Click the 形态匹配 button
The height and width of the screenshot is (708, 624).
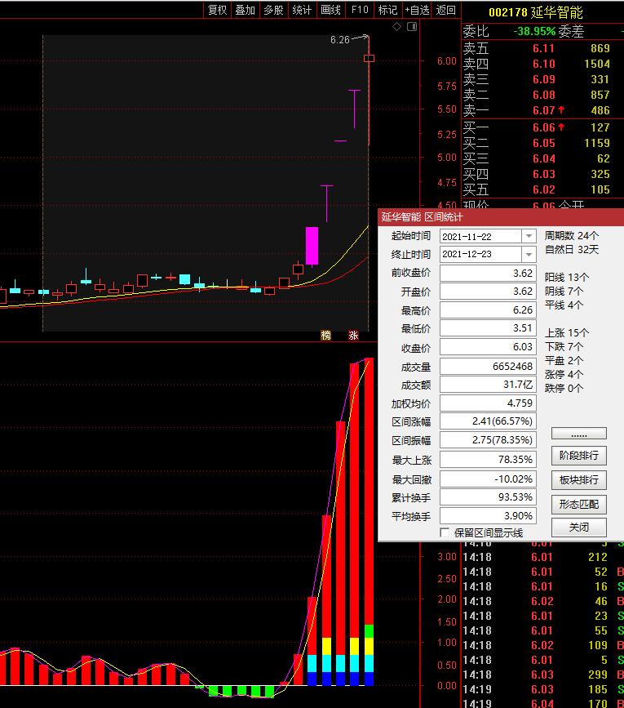tap(578, 504)
